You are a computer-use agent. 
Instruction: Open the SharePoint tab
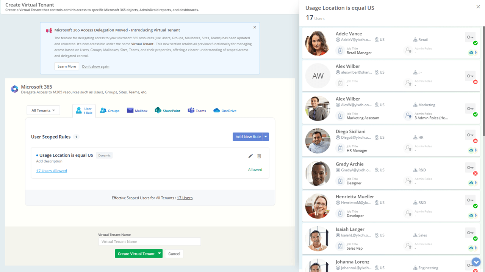[167, 111]
